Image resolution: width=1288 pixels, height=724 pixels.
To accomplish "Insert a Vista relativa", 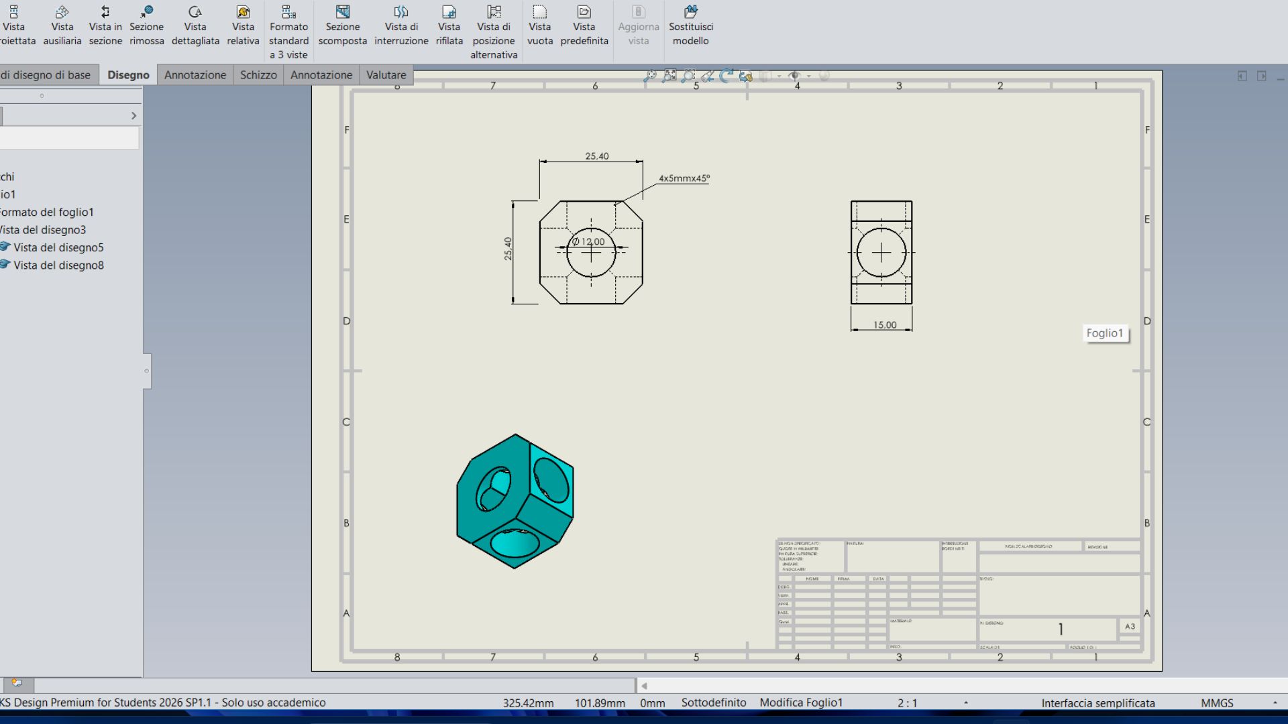I will (x=243, y=26).
